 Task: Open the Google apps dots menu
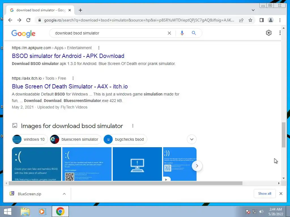(x=280, y=33)
